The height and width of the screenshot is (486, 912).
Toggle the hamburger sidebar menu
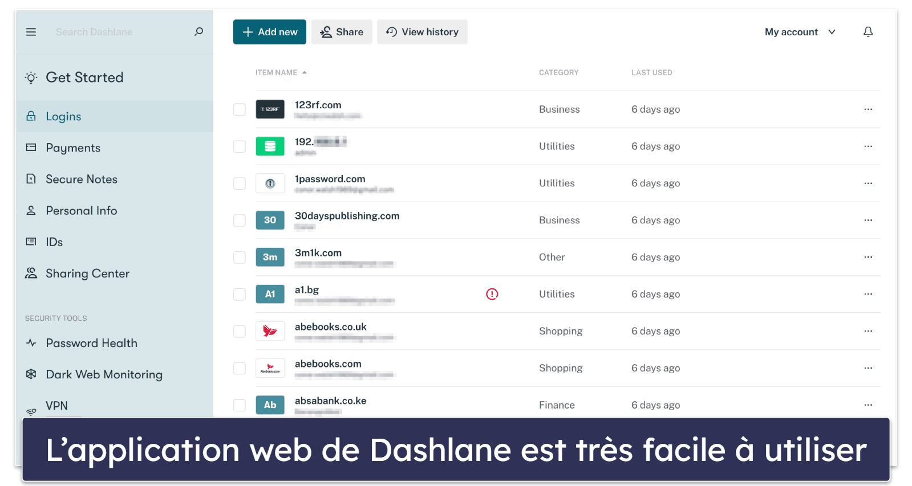pos(31,32)
